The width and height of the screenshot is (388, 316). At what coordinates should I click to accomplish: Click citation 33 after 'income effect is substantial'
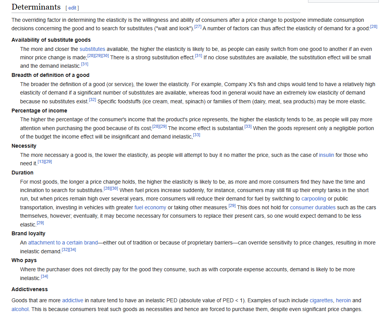coord(248,127)
